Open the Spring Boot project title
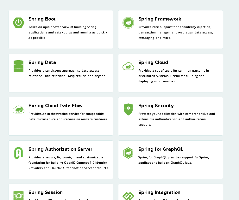Screen dimensions: 239x200 click(x=42, y=19)
